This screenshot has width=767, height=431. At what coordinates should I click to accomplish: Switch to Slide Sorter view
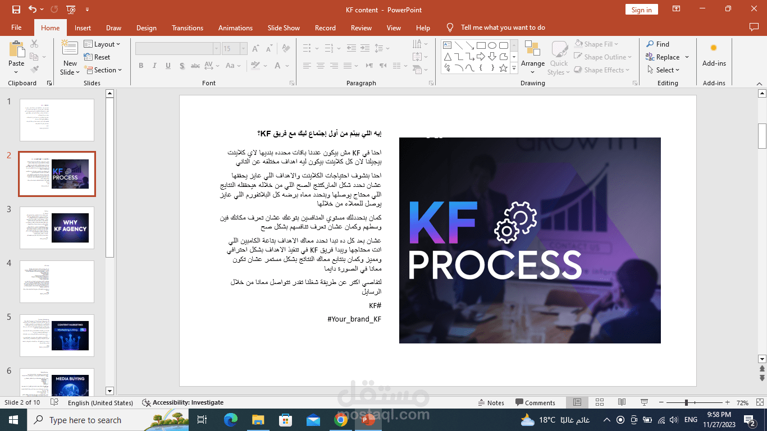click(600, 402)
